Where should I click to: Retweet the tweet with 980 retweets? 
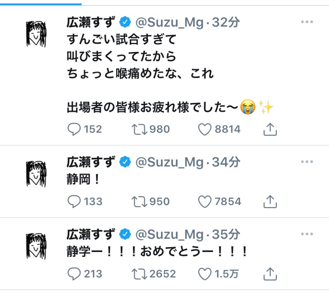(x=140, y=129)
